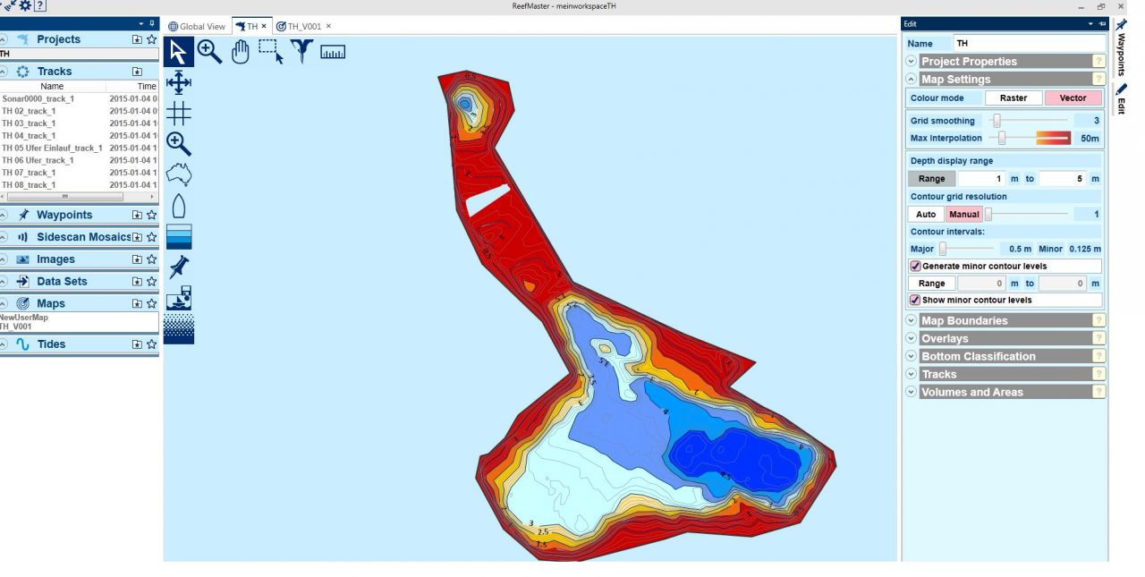Select the arrow pointer tool
Screen dimensions: 1145x577
tap(179, 52)
